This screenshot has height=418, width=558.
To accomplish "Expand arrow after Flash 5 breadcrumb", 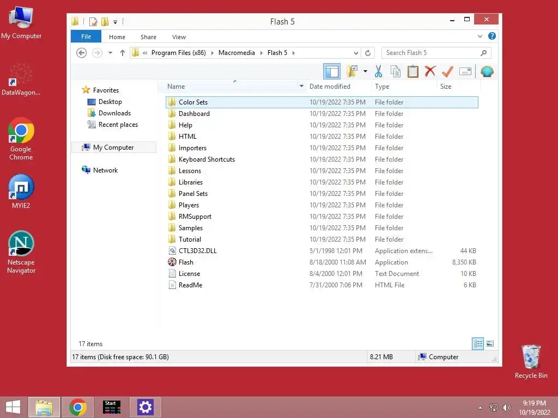I will (294, 53).
